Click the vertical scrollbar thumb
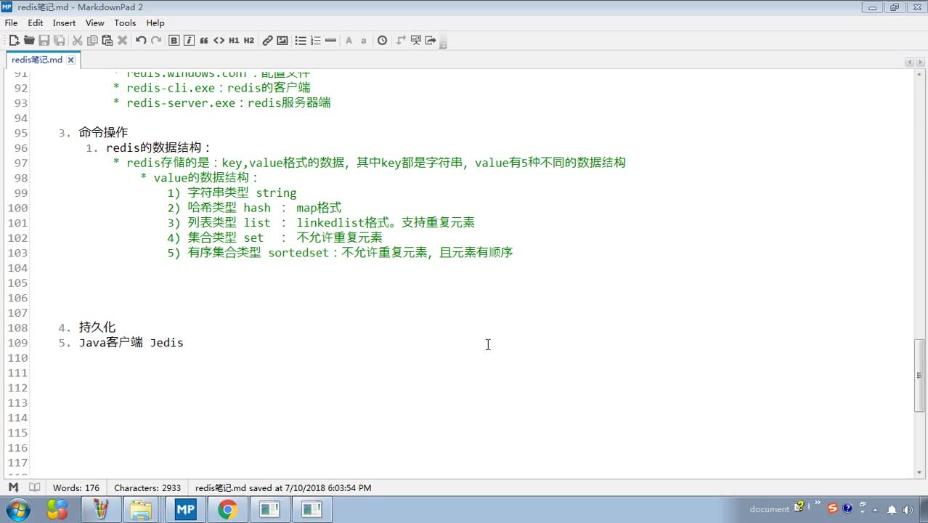This screenshot has width=928, height=523. (x=919, y=376)
